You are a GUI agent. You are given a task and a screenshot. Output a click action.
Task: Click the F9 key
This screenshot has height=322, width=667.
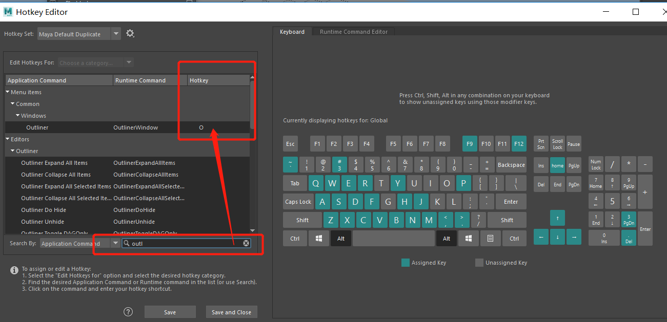point(470,144)
